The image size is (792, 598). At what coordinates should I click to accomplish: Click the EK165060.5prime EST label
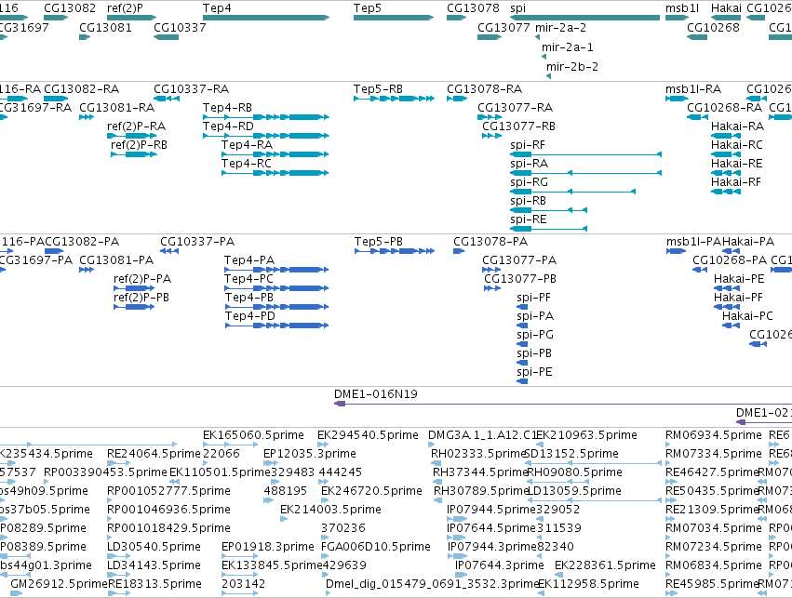coord(253,435)
